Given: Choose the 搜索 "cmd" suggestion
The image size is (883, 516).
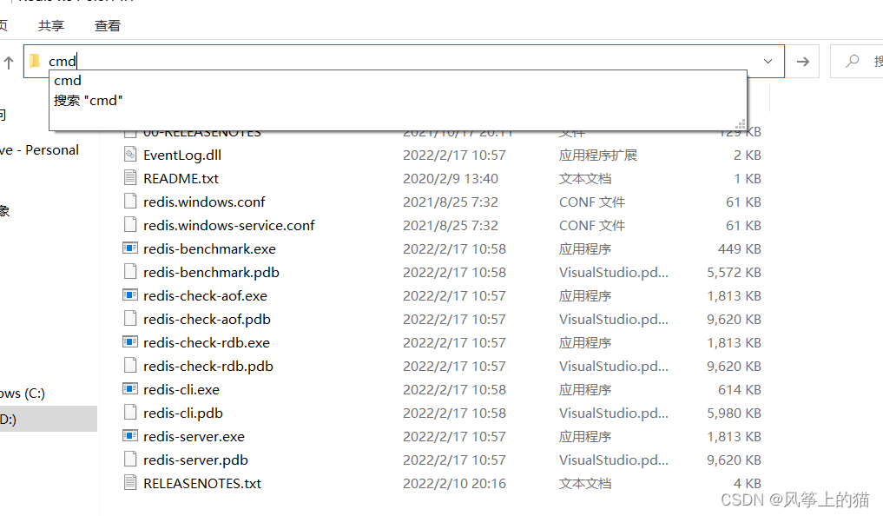Looking at the screenshot, I should point(88,101).
